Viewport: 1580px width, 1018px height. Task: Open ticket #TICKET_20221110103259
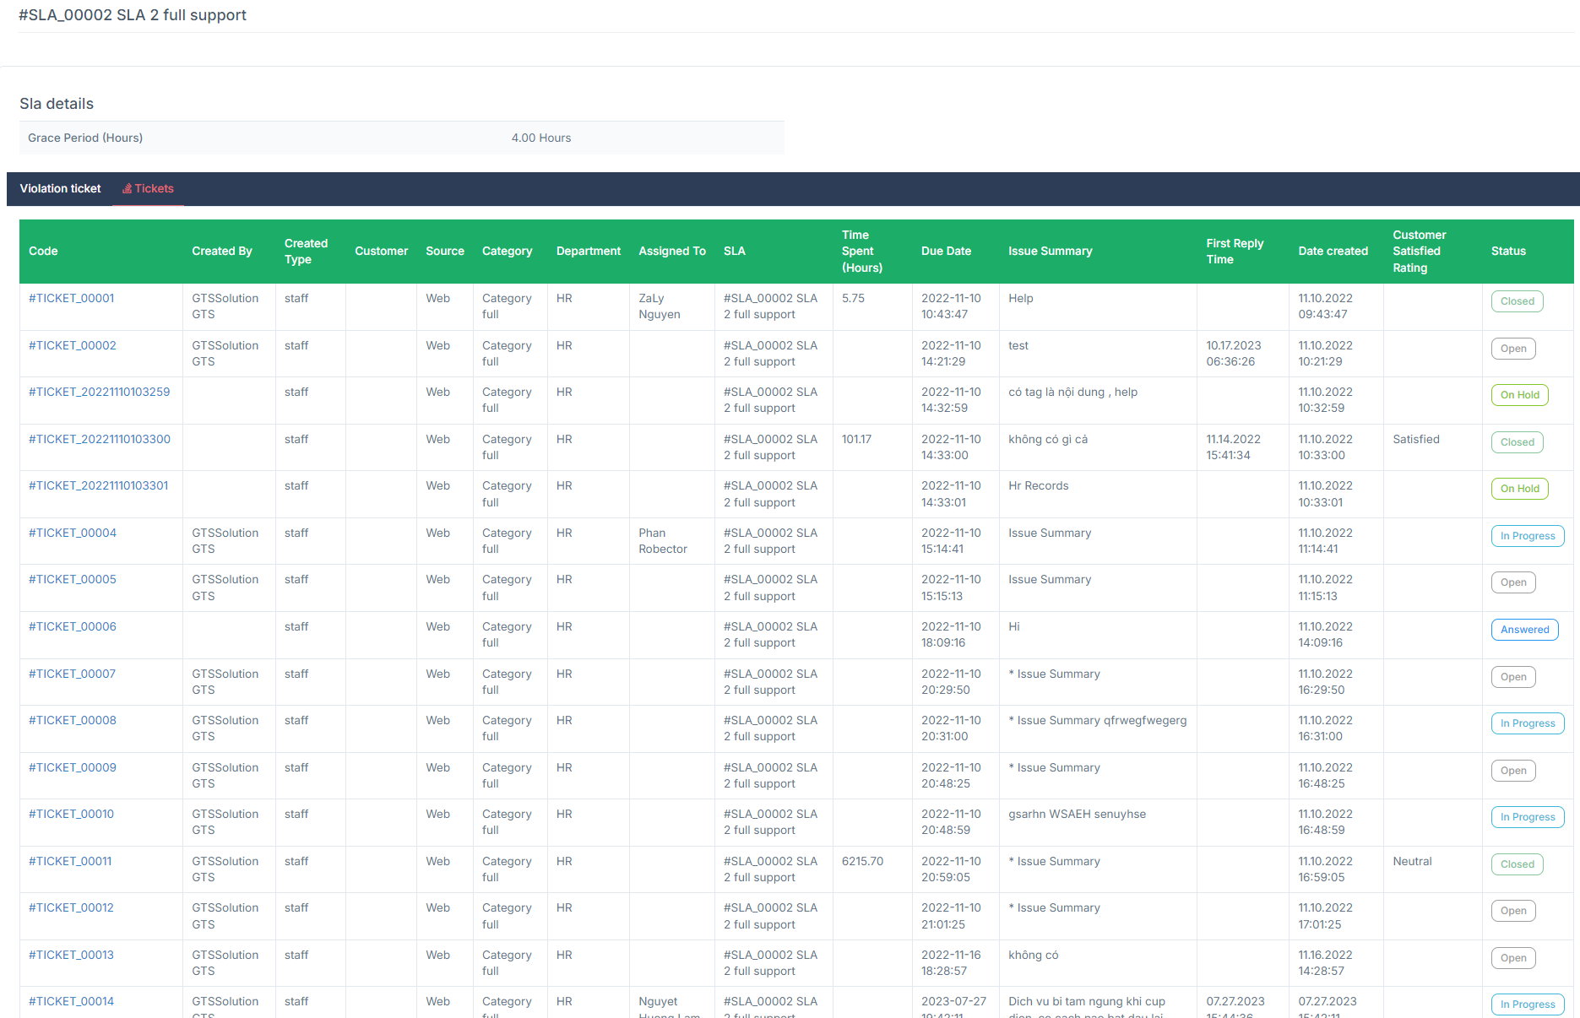pos(99,392)
